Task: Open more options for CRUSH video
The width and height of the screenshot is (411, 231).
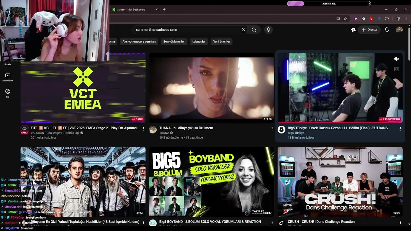Action: click(x=400, y=222)
